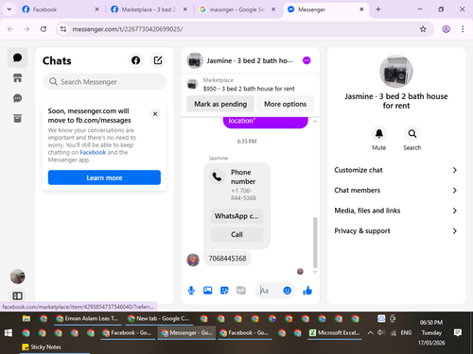Viewport: 473px width, 354px height.
Task: Select the message 7068445368
Action: 227,259
